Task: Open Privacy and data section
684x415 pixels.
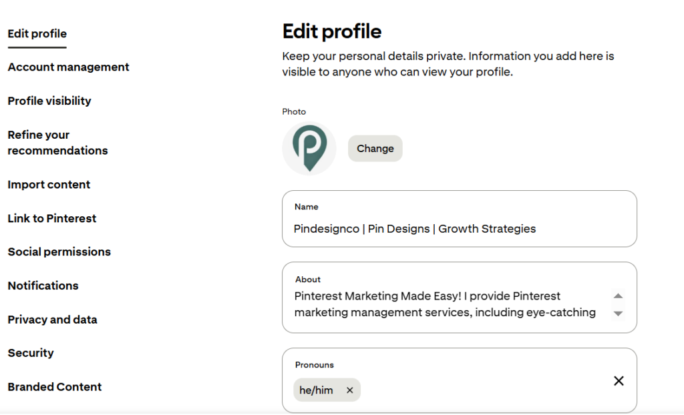Action: coord(52,320)
